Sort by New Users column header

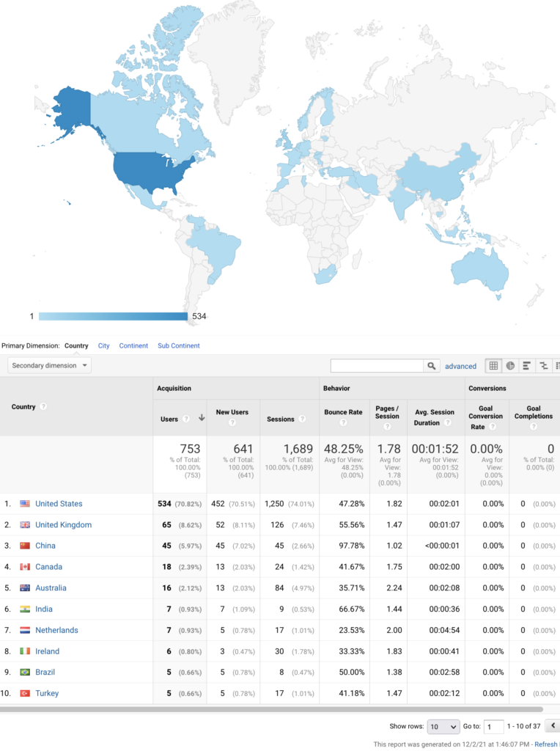coord(232,412)
